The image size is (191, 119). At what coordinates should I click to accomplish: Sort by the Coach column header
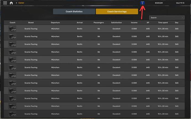point(12,22)
